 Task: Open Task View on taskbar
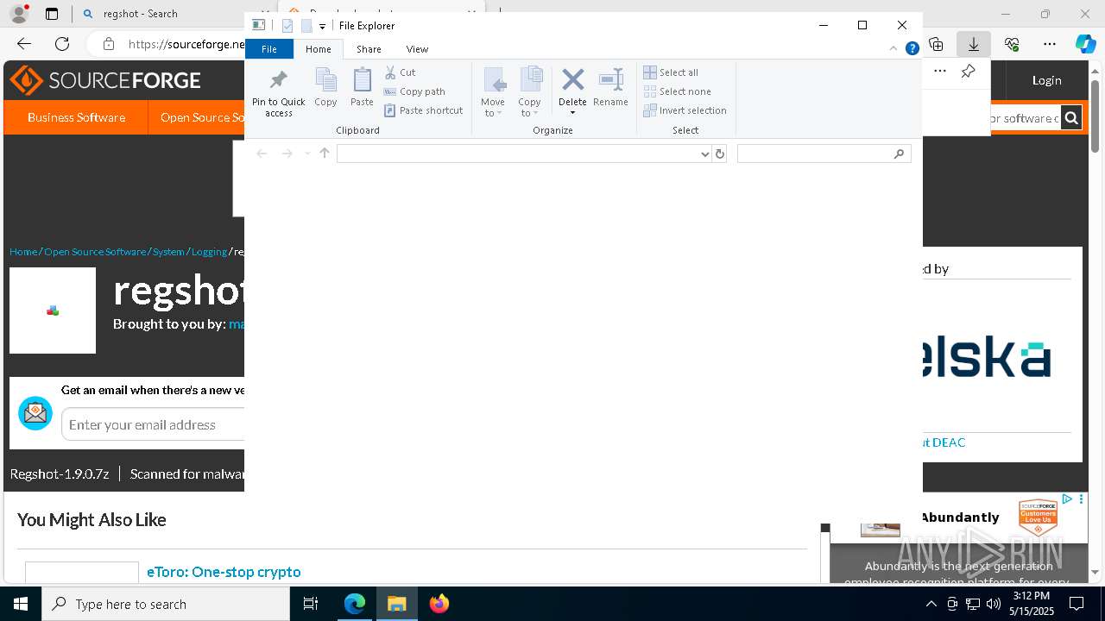[x=311, y=604]
